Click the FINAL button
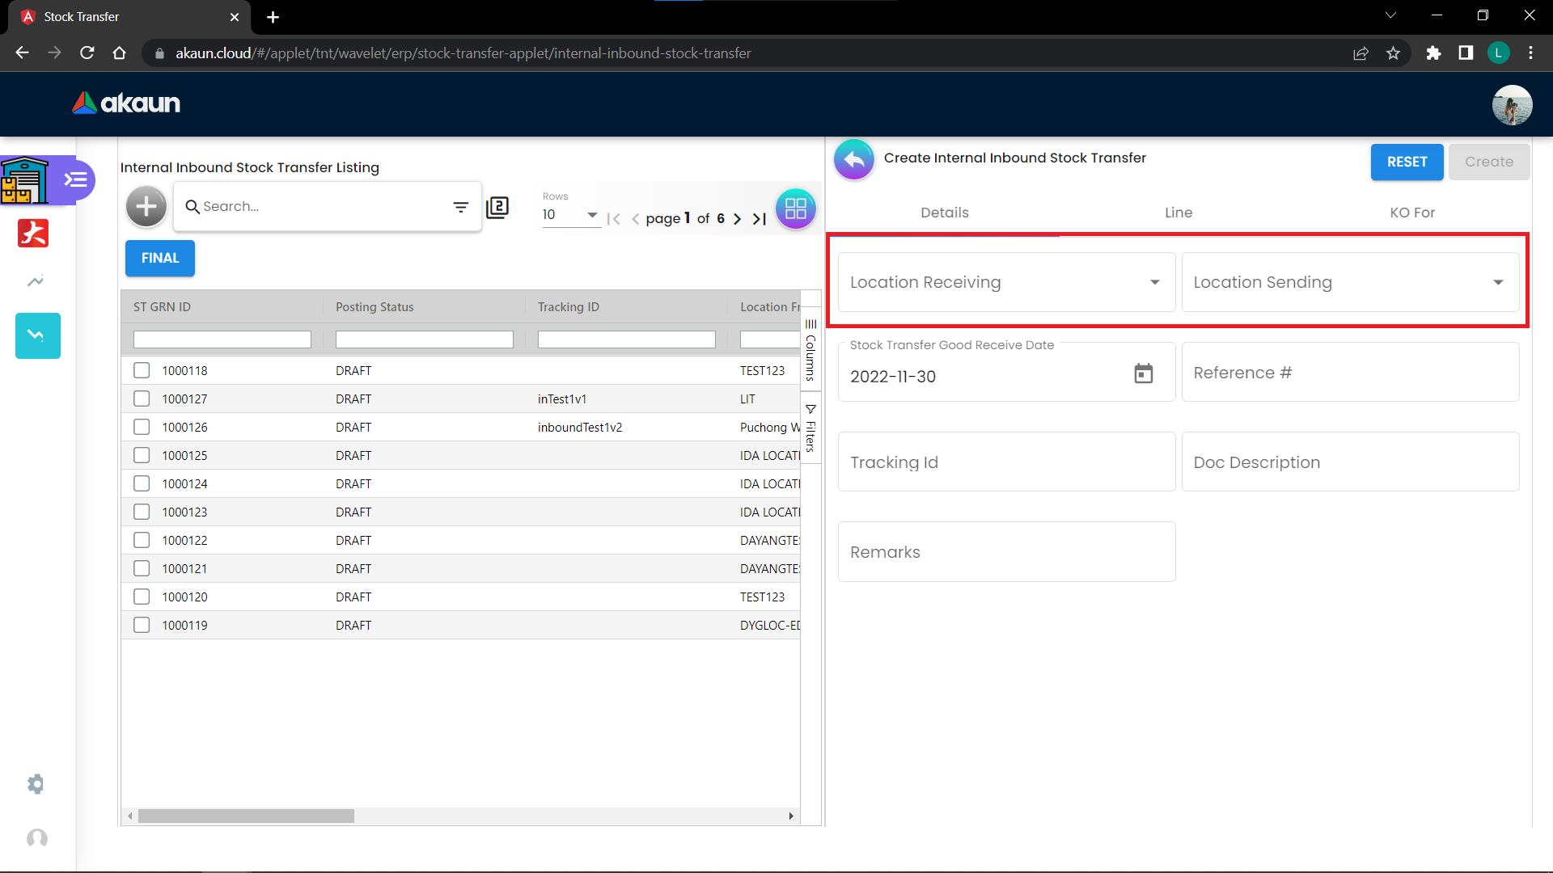The image size is (1553, 873). (160, 258)
